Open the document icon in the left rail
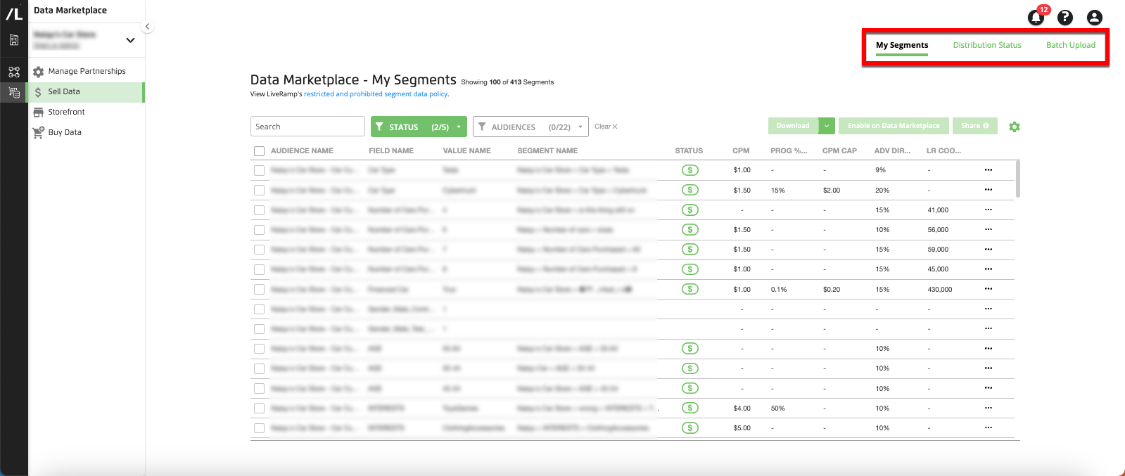This screenshot has width=1125, height=476. [14, 40]
